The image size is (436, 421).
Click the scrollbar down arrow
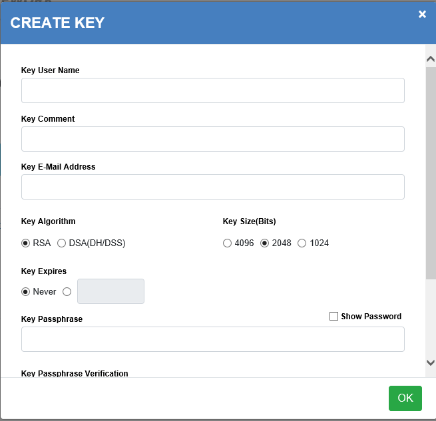[431, 362]
